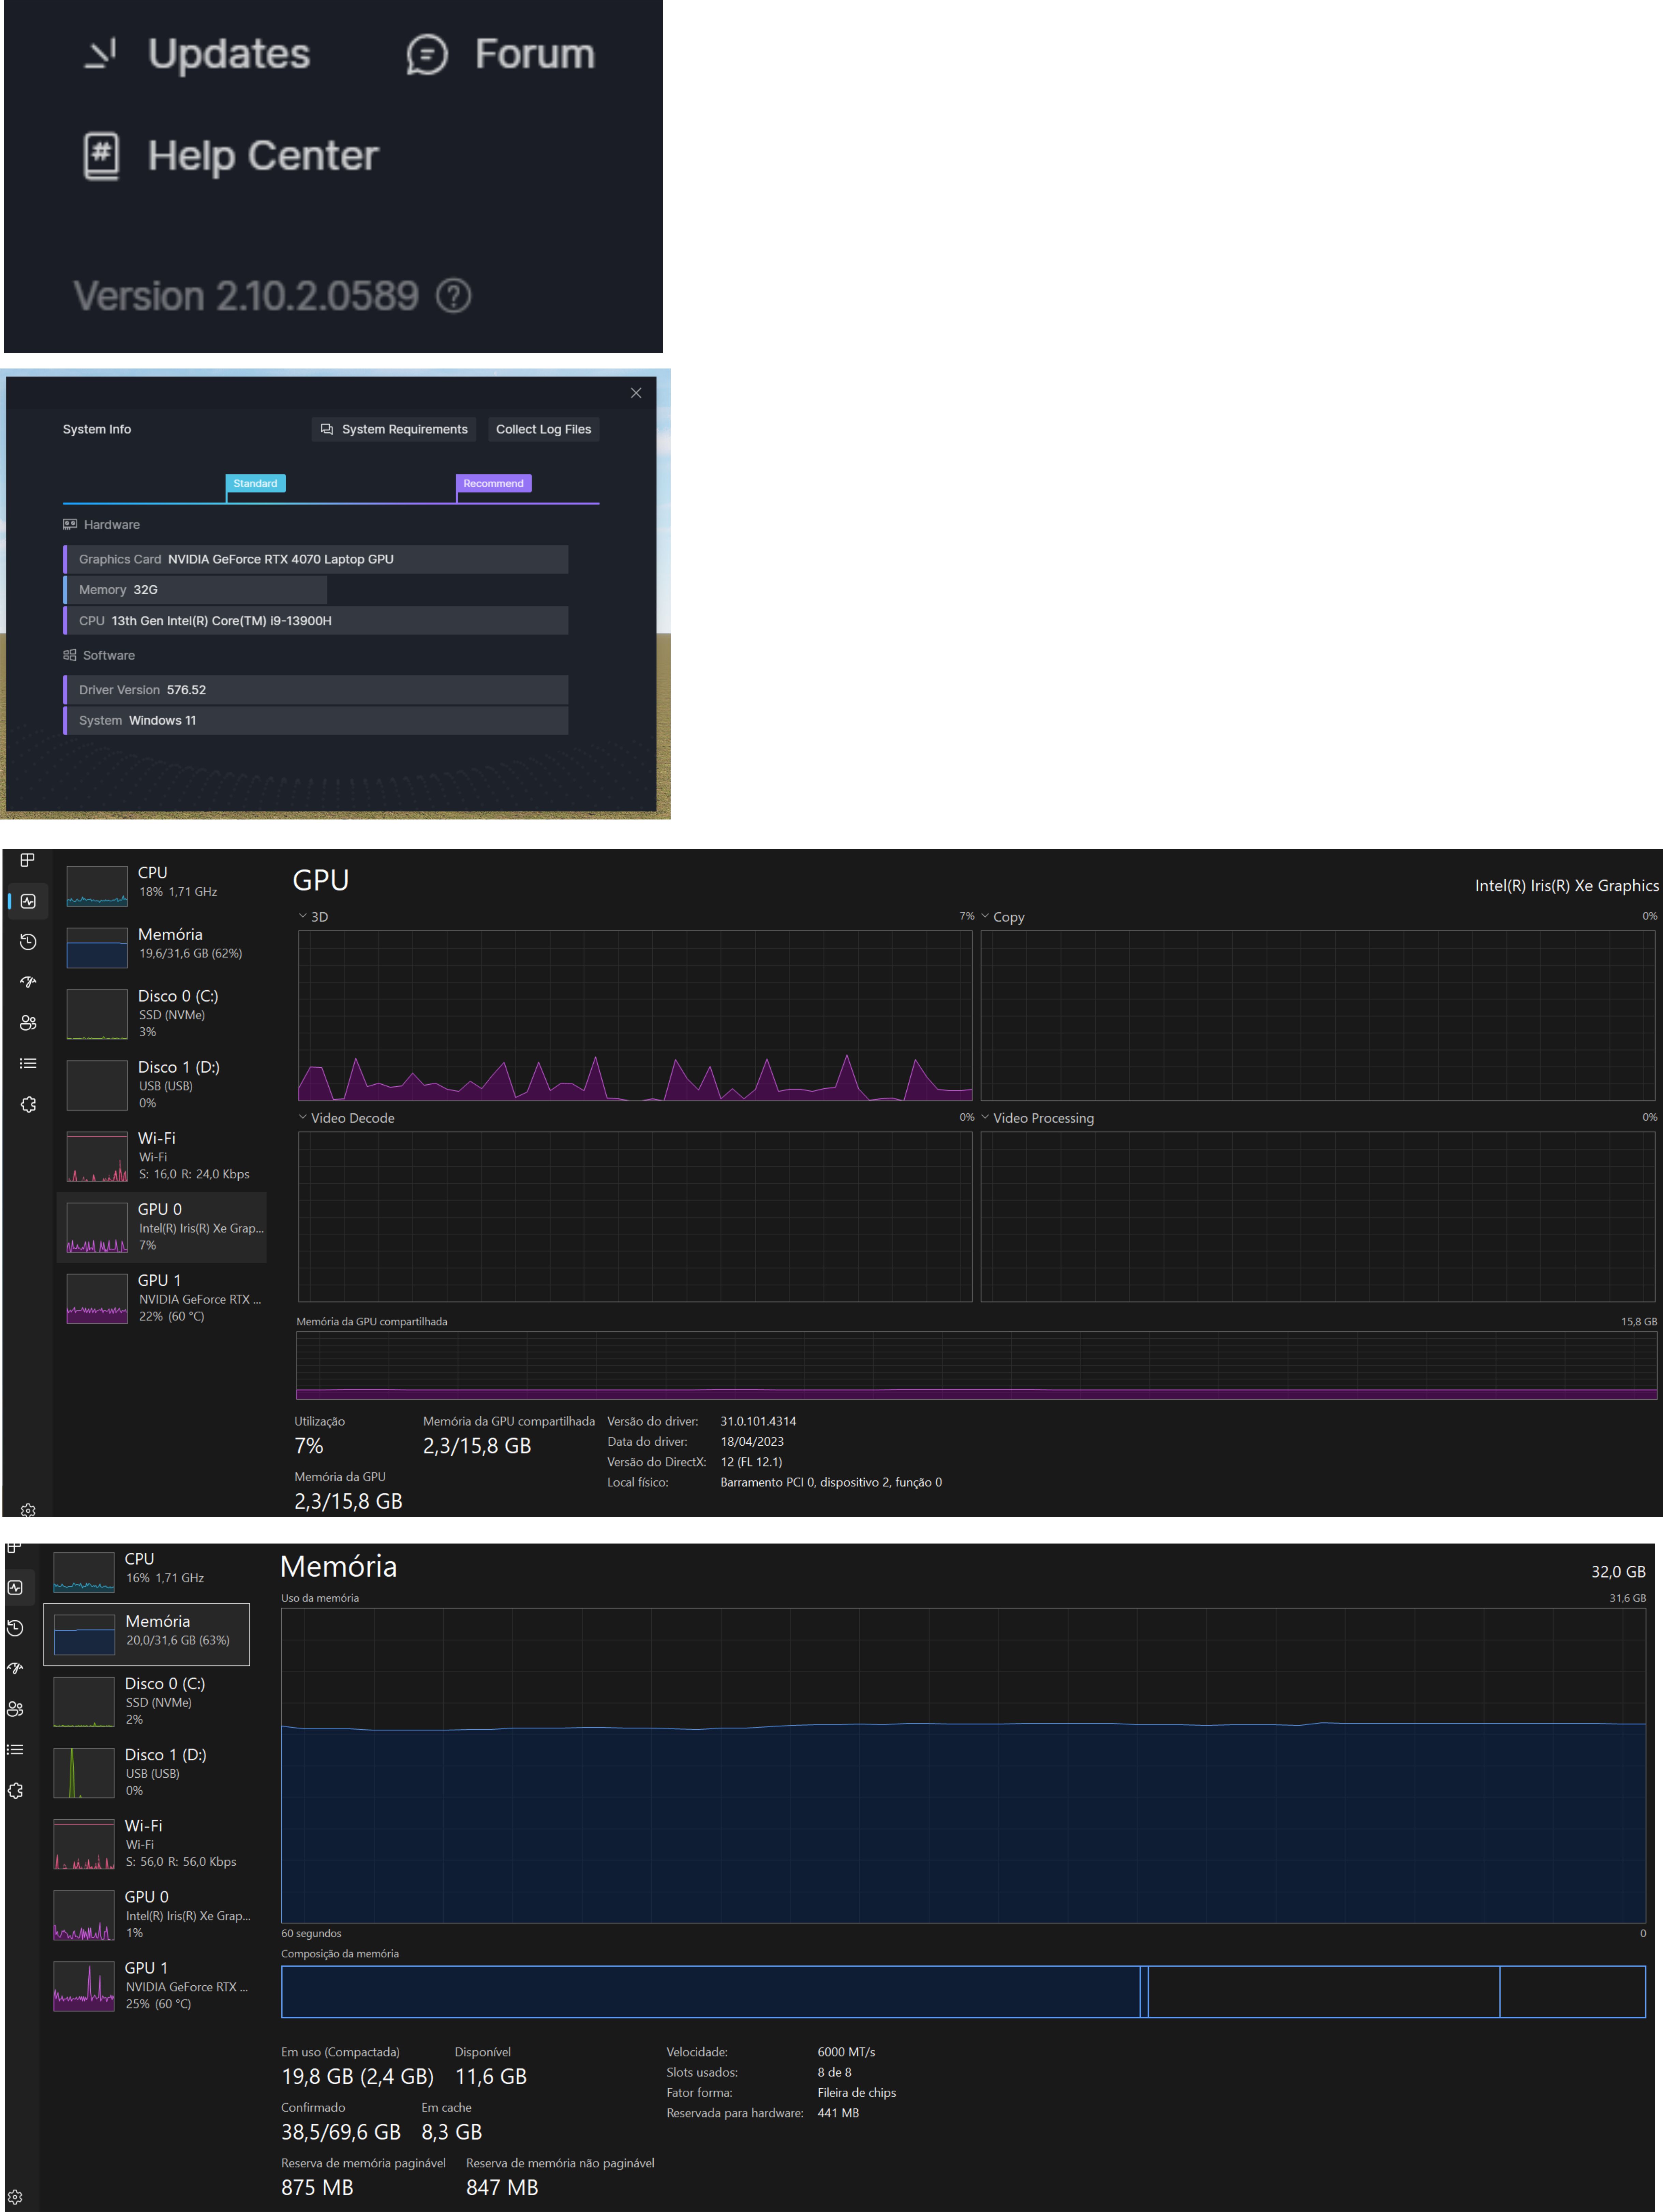1663x2212 pixels.
Task: Click the driver version 31.0.101.4314 value
Action: point(758,1421)
